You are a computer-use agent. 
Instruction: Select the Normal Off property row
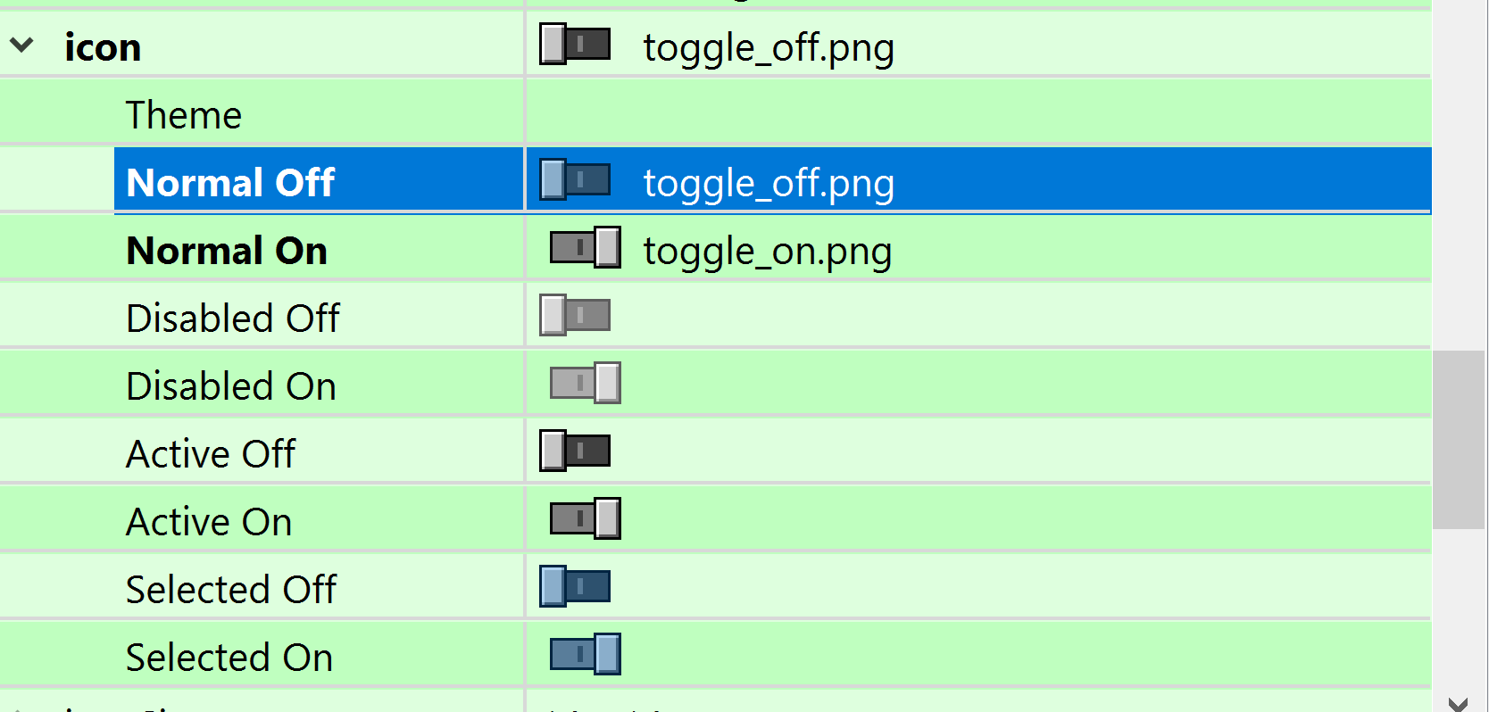point(230,183)
